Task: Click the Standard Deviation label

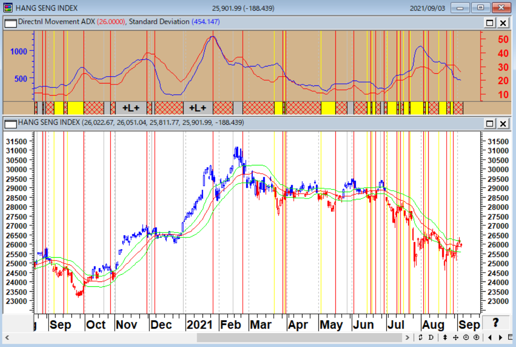Action: [159, 22]
